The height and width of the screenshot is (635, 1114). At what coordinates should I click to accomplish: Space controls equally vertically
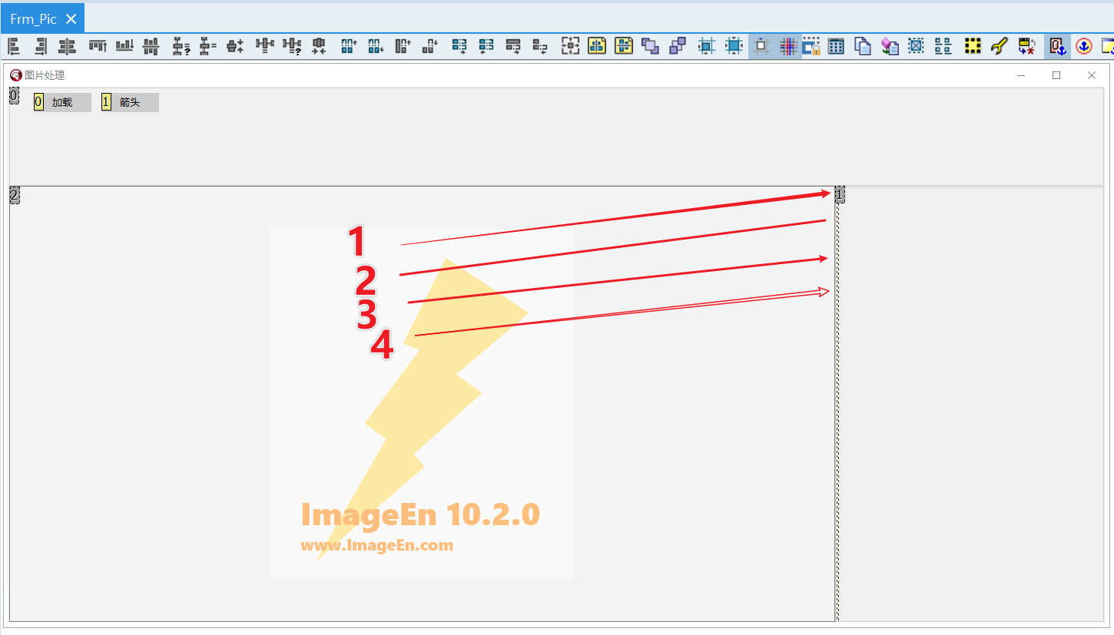coord(207,47)
